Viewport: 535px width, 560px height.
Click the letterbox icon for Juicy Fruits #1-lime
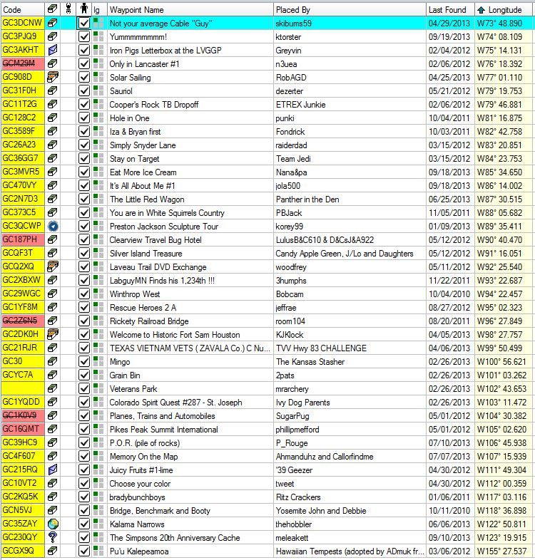click(52, 470)
